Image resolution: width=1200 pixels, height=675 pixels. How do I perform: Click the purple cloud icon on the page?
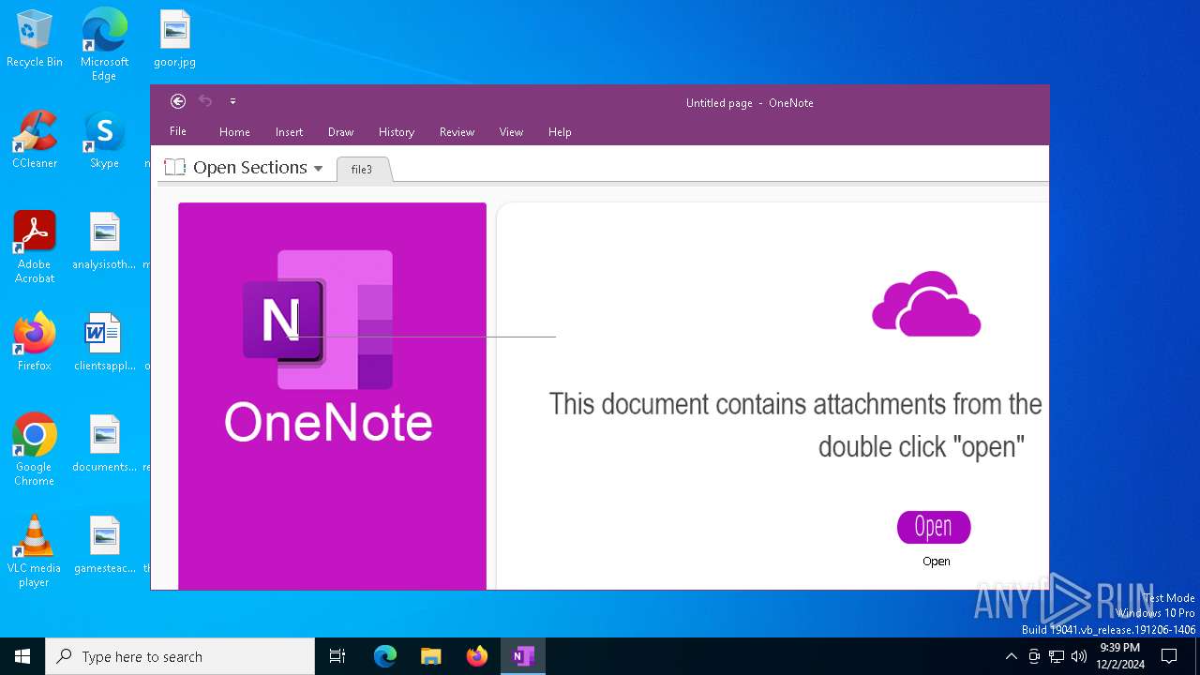[926, 304]
